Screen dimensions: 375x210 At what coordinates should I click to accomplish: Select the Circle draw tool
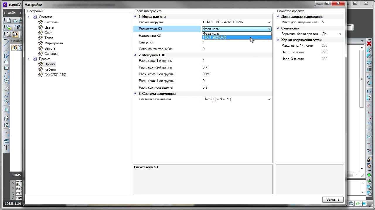(x=6, y=81)
